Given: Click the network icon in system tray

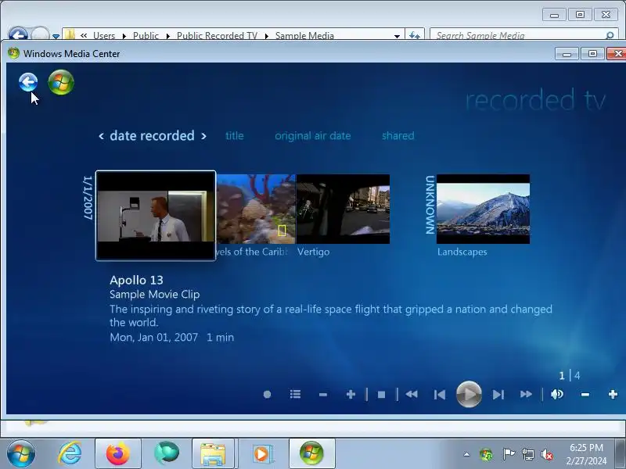Looking at the screenshot, I should 527,454.
